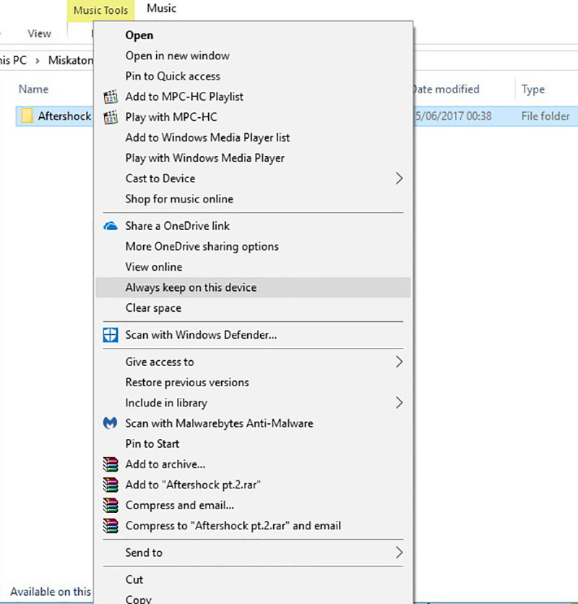The width and height of the screenshot is (578, 604).
Task: Click the MPC-HC icon beside Add to Playlist
Action: pos(111,97)
